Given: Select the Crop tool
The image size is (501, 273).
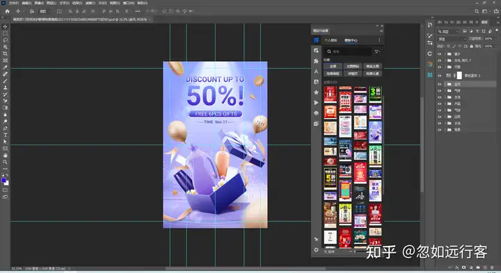Looking at the screenshot, I should [5, 53].
